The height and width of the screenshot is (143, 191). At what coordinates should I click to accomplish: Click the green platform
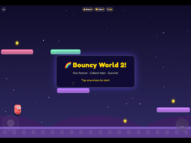click(x=66, y=52)
